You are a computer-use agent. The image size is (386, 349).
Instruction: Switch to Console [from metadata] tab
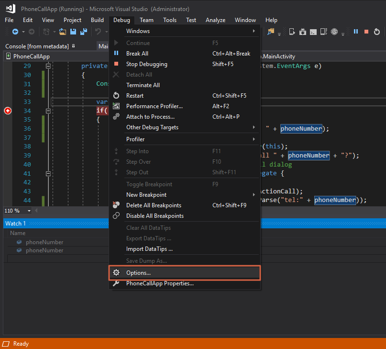(x=37, y=46)
